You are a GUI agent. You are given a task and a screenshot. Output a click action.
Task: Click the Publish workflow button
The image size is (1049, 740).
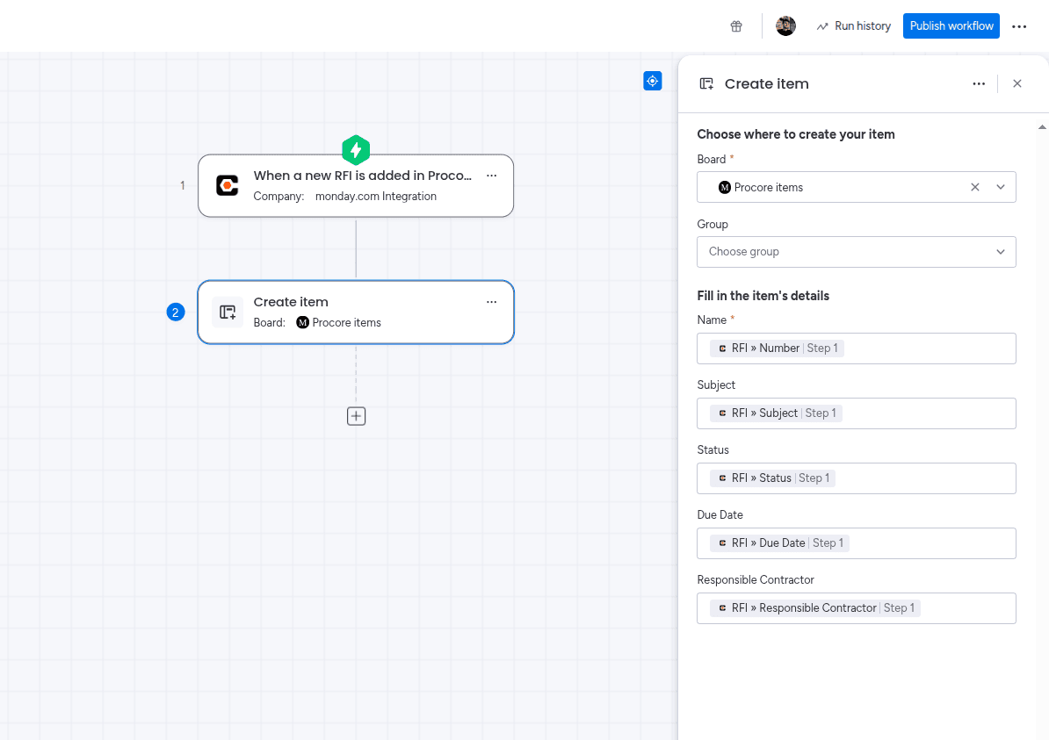tap(951, 26)
